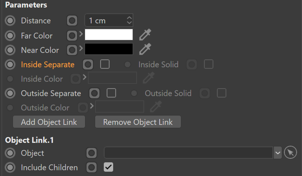Toggle the Distance animation keyframe dot

[10, 21]
